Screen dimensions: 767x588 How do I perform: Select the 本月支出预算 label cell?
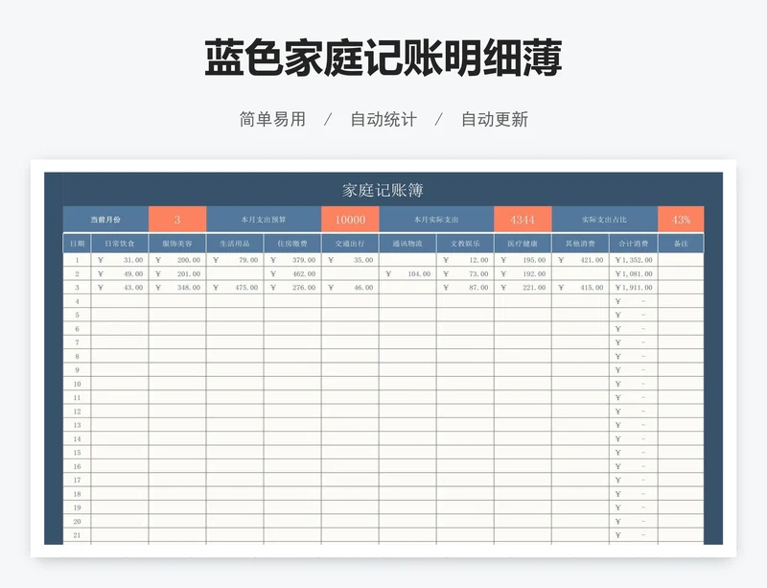point(264,220)
